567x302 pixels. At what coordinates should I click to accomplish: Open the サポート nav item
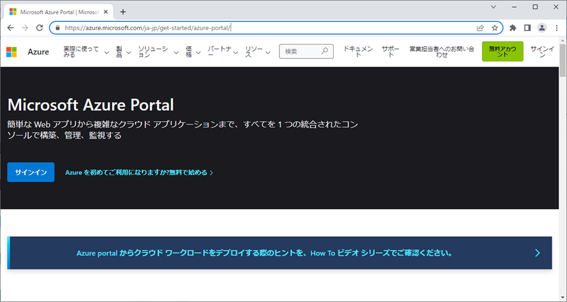tap(390, 52)
